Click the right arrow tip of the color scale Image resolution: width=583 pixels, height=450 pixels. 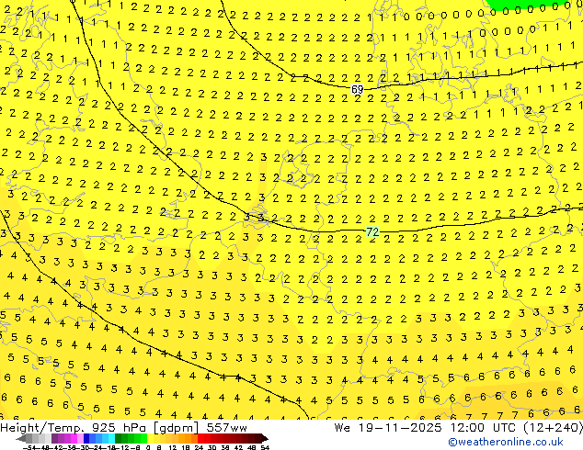[267, 439]
